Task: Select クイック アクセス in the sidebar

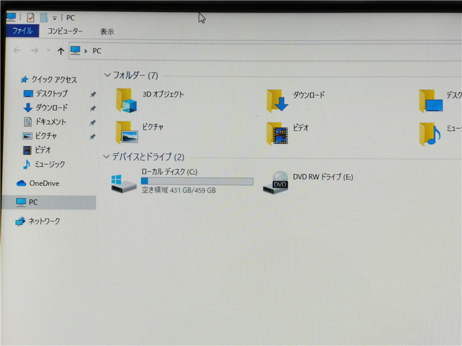Action: tap(49, 79)
